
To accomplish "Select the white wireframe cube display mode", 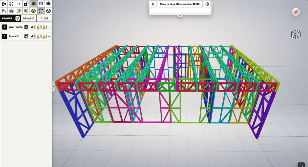I will tap(41, 4).
